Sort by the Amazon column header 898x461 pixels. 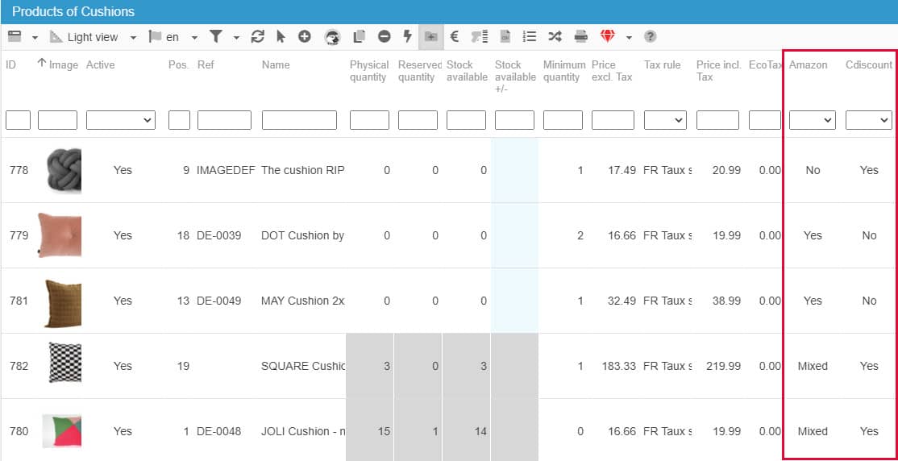pos(808,64)
